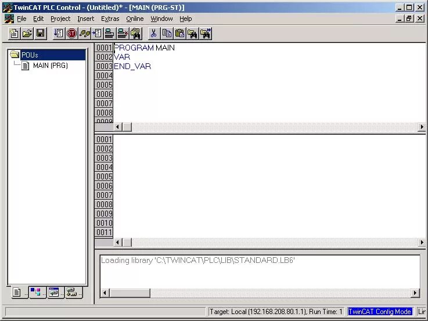428x321 pixels.
Task: Click the PROGRAM MAIN declaration line
Action: (144, 48)
